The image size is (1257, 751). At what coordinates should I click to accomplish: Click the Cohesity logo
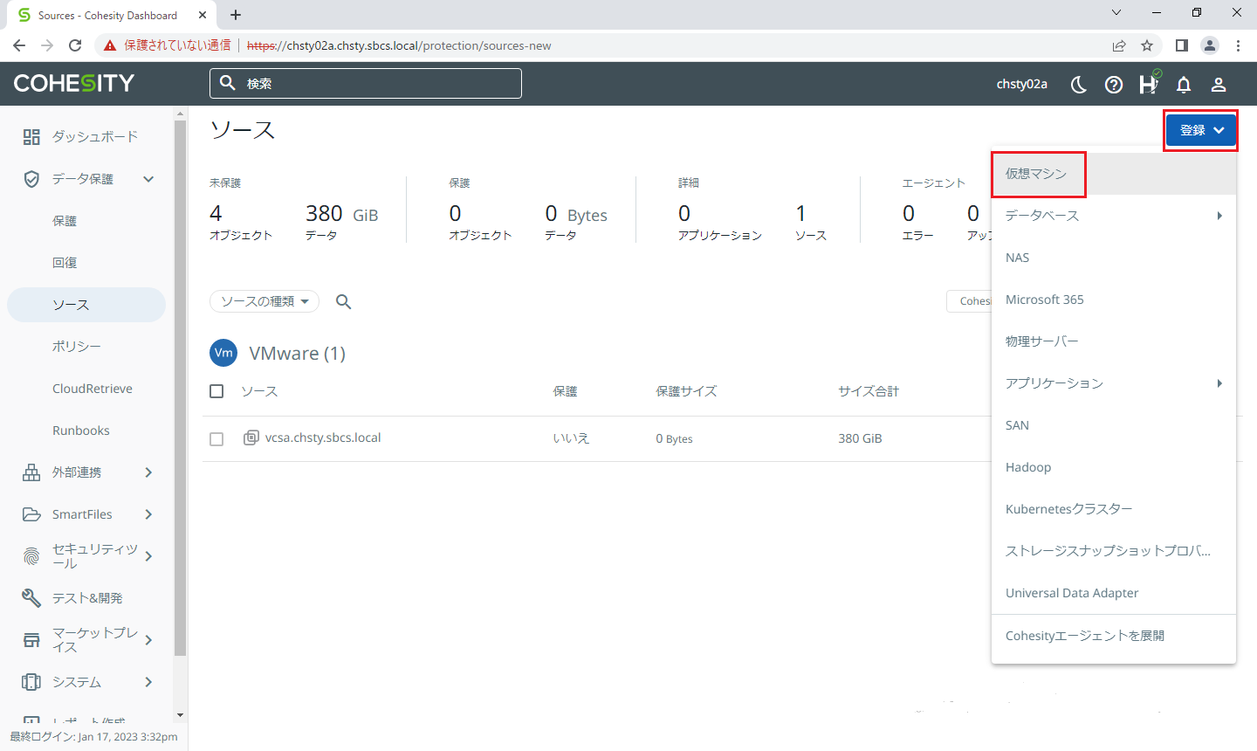(74, 83)
